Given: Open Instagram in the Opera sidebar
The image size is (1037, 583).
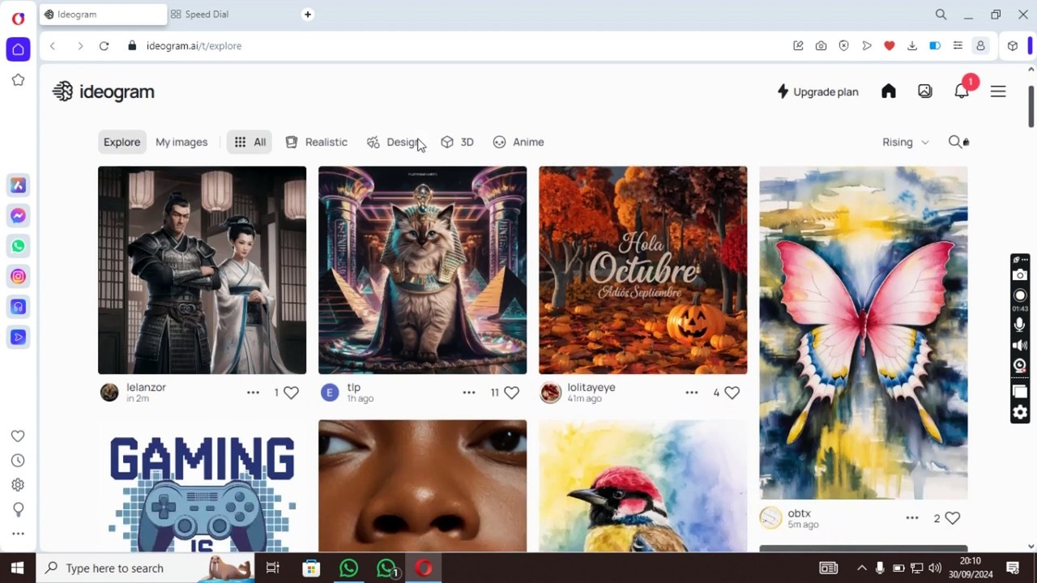Looking at the screenshot, I should point(18,277).
